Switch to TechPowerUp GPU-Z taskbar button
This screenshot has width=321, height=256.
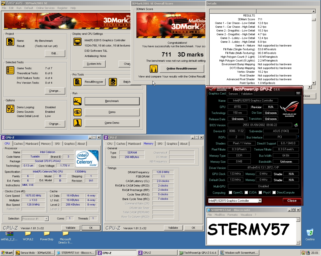click(198, 253)
